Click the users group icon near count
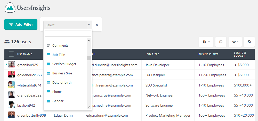The image size is (258, 121). pos(7,42)
